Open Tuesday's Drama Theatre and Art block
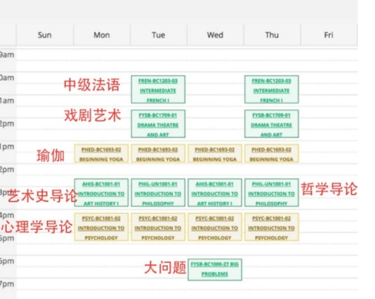This screenshot has width=375, height=299. pos(158,124)
